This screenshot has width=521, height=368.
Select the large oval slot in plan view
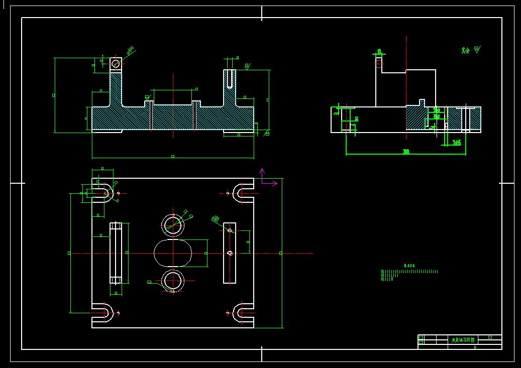point(173,253)
